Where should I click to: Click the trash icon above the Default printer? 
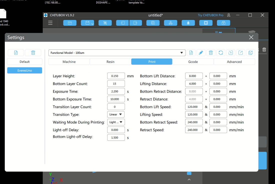click(33, 53)
